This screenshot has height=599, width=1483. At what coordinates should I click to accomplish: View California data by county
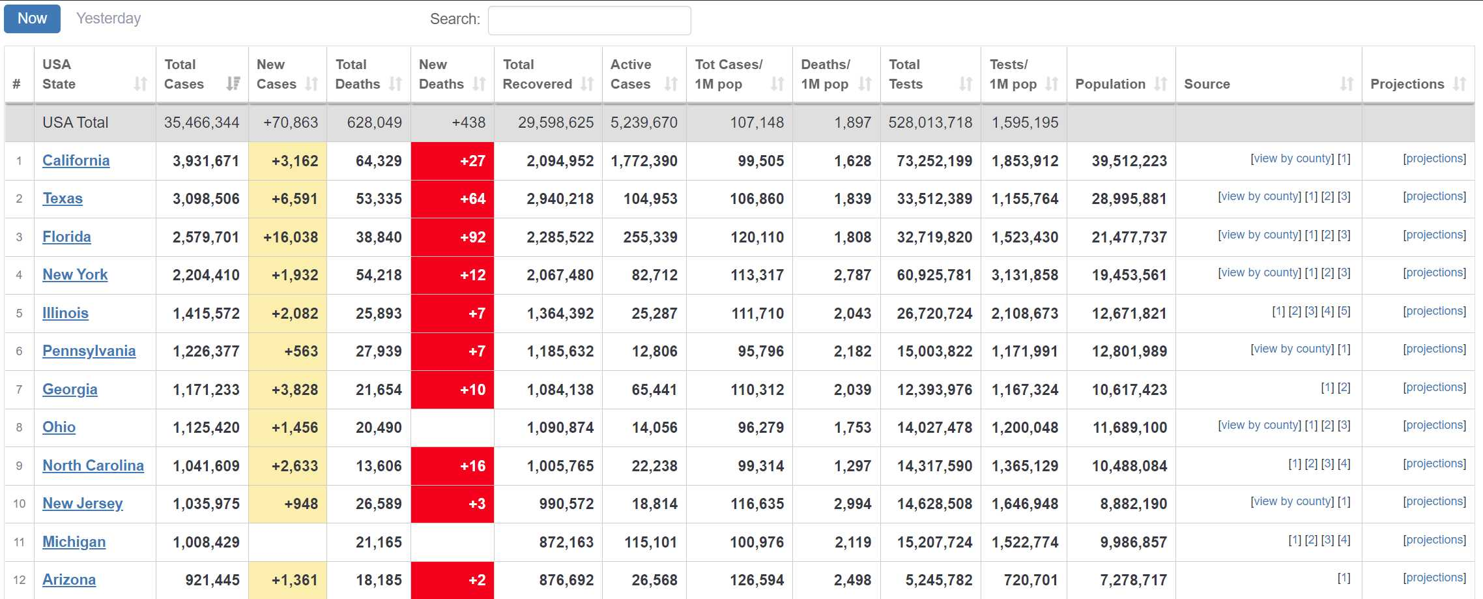[x=1292, y=158]
